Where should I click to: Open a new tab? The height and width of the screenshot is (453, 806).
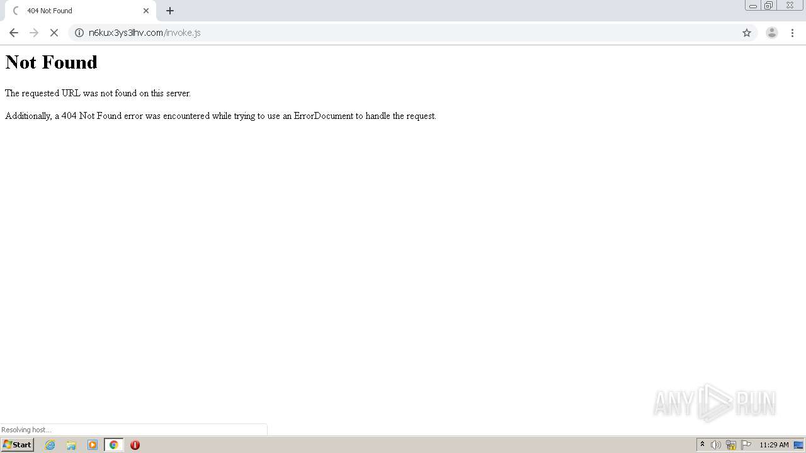click(170, 11)
